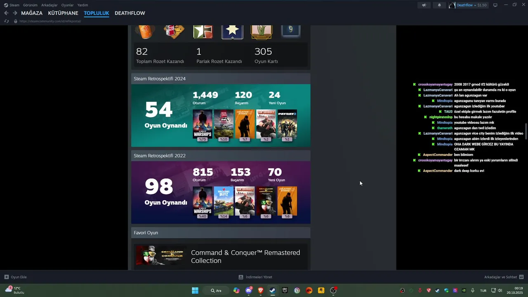Open Counter-Strike 2 %7 thumbnail in 2024

point(245,124)
